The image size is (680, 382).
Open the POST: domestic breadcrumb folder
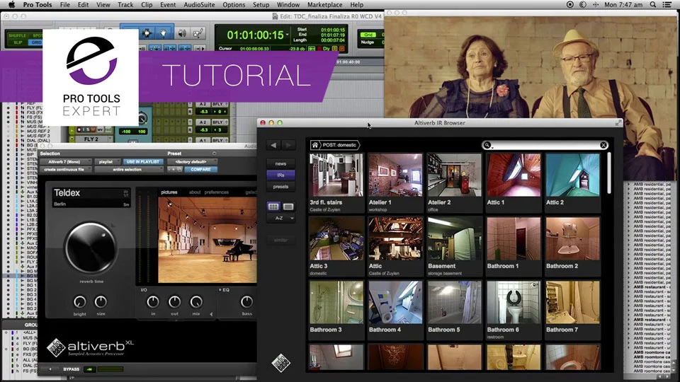click(339, 145)
